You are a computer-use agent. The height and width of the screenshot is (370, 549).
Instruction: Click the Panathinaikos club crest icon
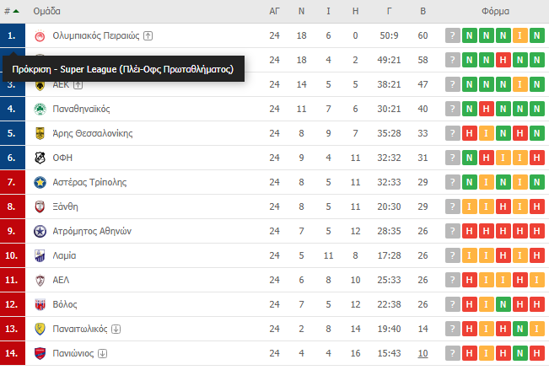[40, 110]
